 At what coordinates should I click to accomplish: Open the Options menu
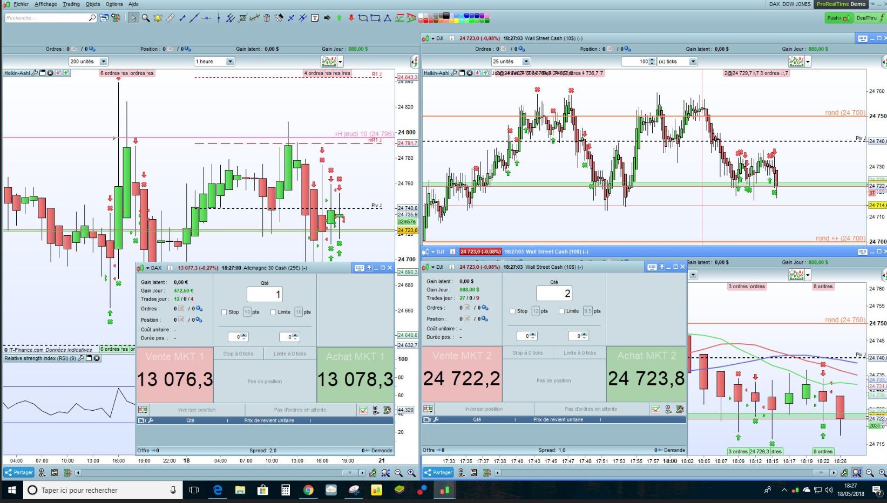(x=114, y=4)
